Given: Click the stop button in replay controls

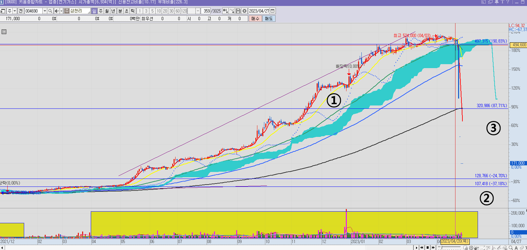Looking at the screenshot, I should 428,247.
